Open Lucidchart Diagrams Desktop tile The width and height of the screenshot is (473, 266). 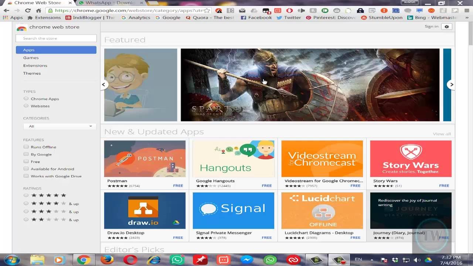point(322,216)
